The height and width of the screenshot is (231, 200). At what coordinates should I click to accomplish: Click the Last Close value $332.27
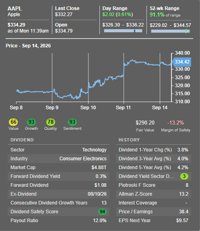(64, 14)
